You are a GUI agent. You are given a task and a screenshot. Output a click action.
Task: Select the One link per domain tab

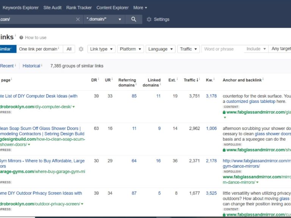39,49
